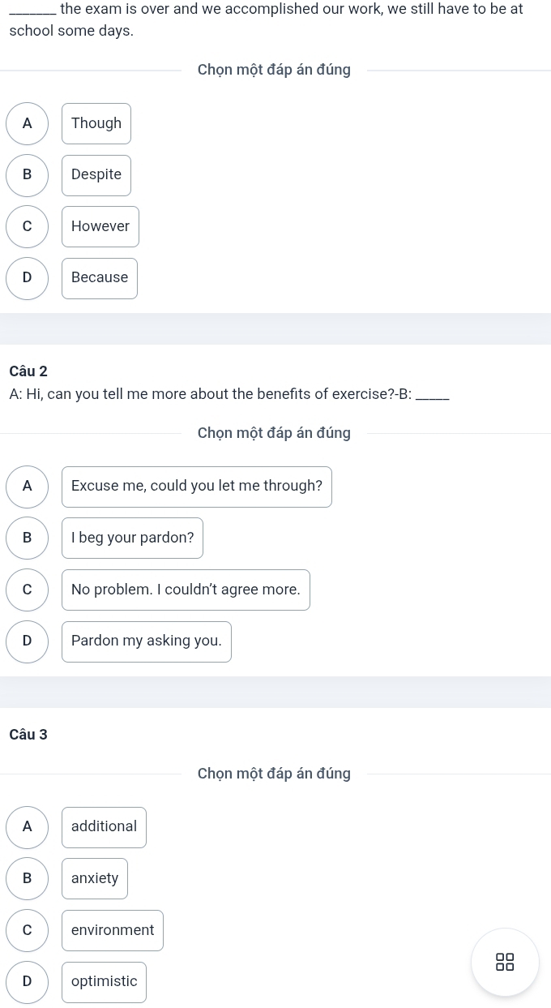Select radio option B for 'Despite'
The width and height of the screenshot is (551, 1008).
[x=28, y=174]
